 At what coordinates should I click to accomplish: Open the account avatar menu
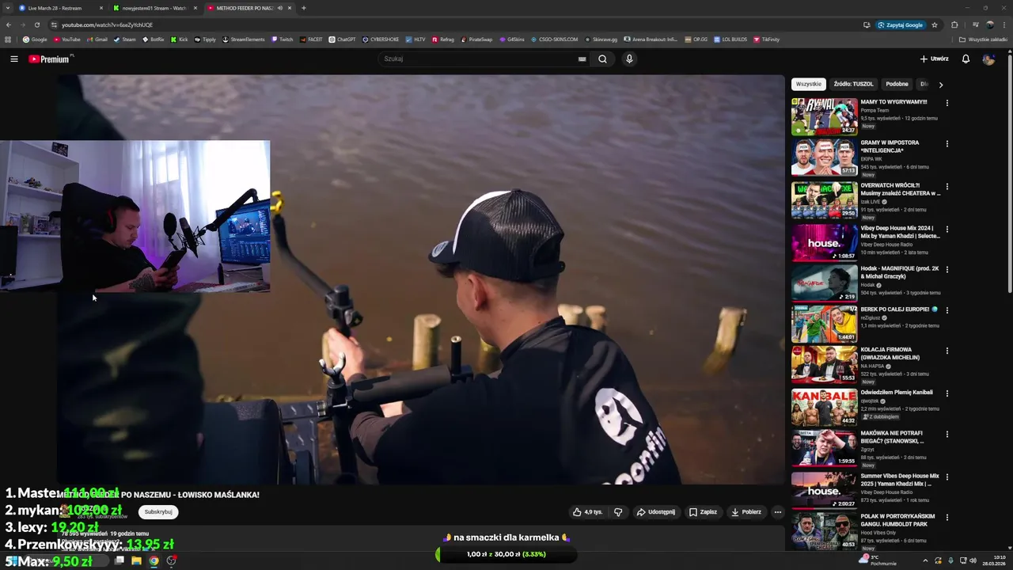tap(988, 59)
